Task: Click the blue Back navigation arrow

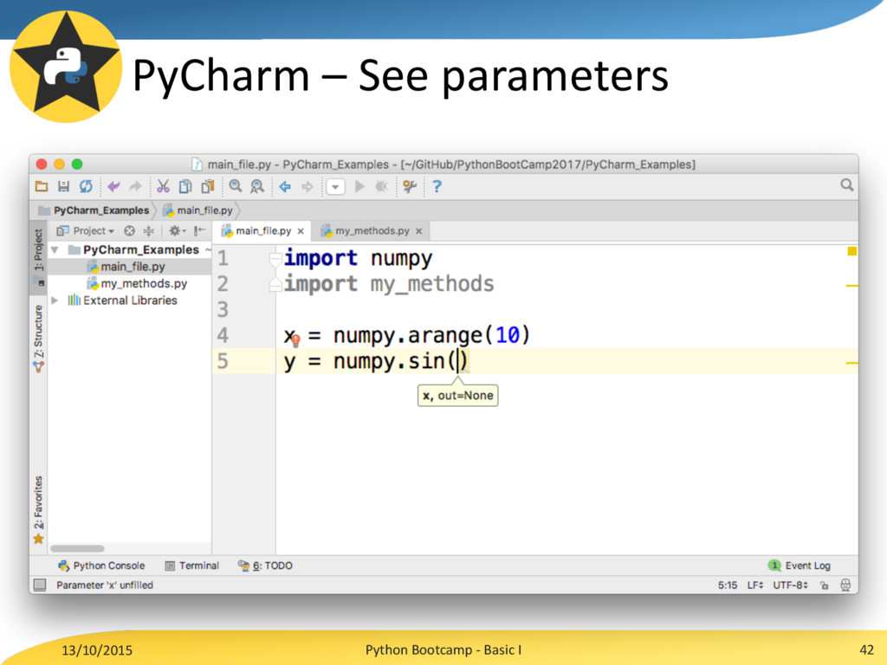Action: pyautogui.click(x=284, y=186)
